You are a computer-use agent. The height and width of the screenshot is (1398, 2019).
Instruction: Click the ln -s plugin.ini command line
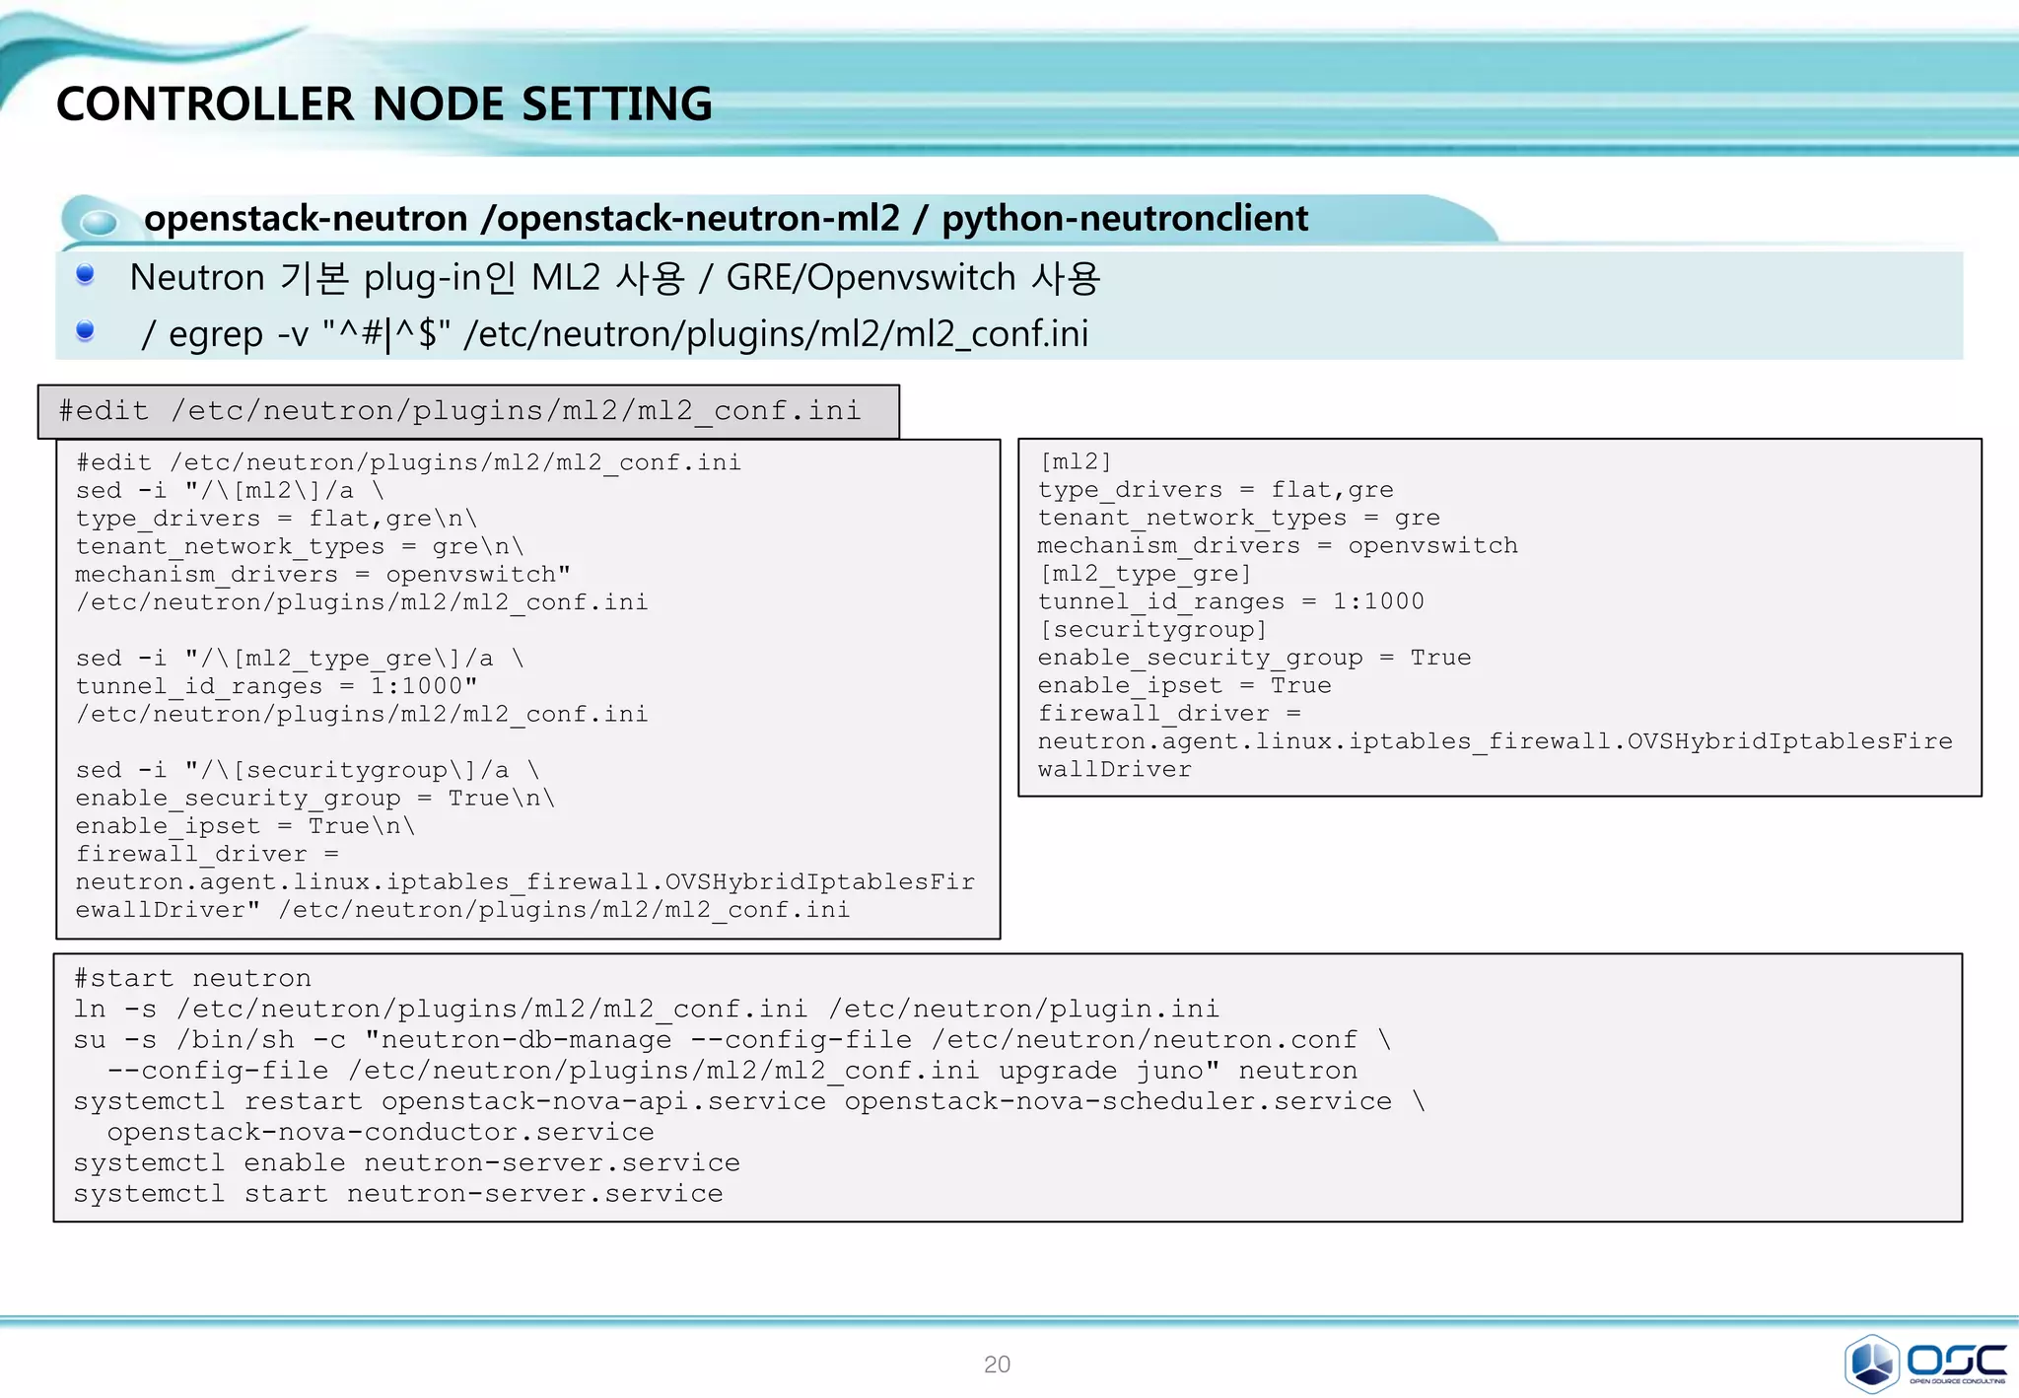[x=646, y=1009]
